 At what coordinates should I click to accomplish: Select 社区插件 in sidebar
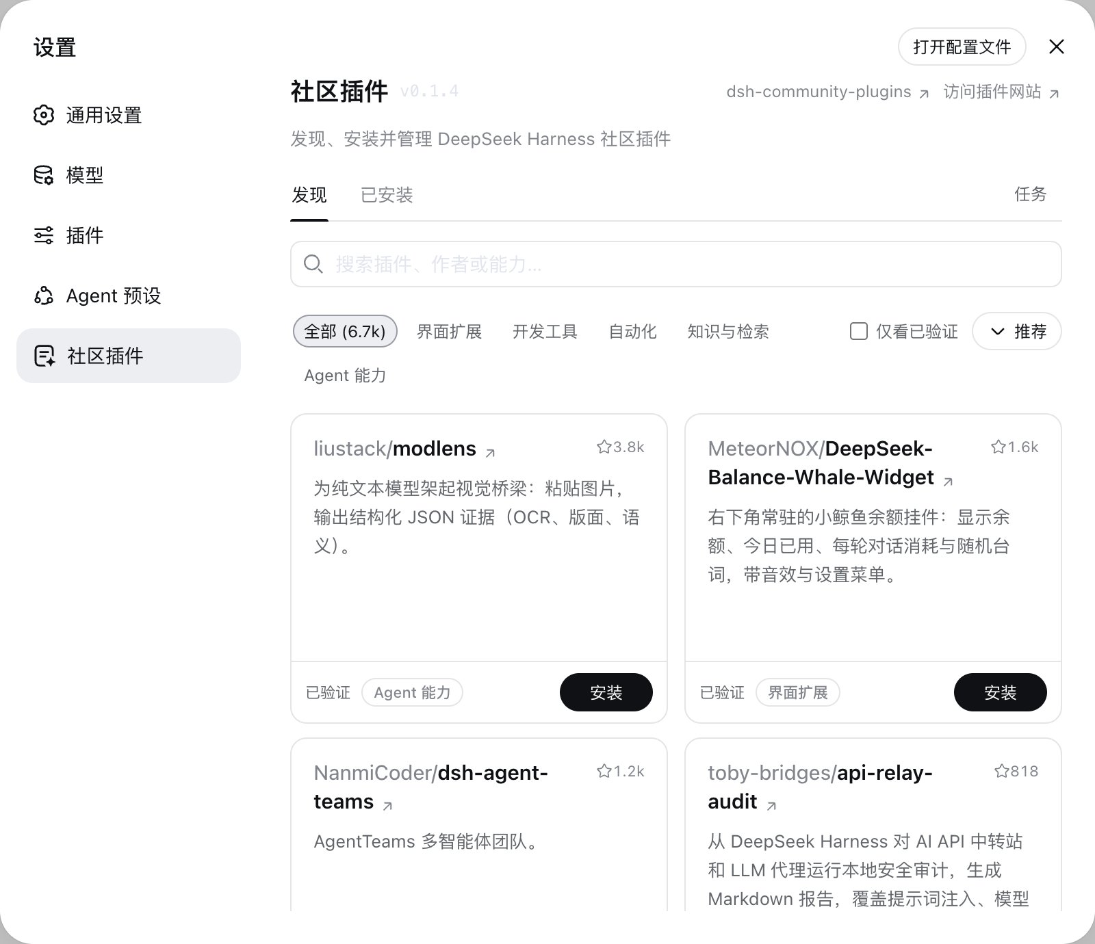point(129,356)
